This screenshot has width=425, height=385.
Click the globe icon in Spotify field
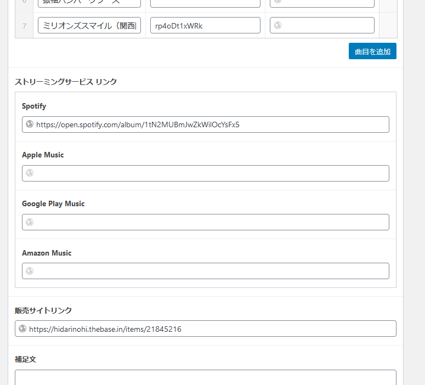tap(30, 124)
